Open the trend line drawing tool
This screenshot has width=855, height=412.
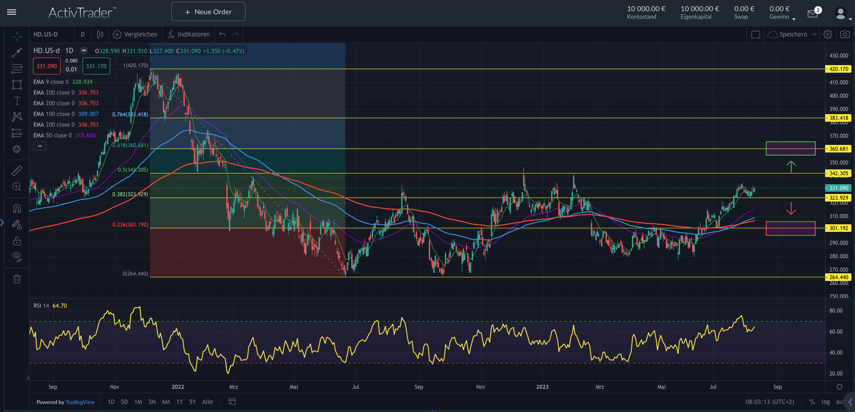click(x=17, y=52)
